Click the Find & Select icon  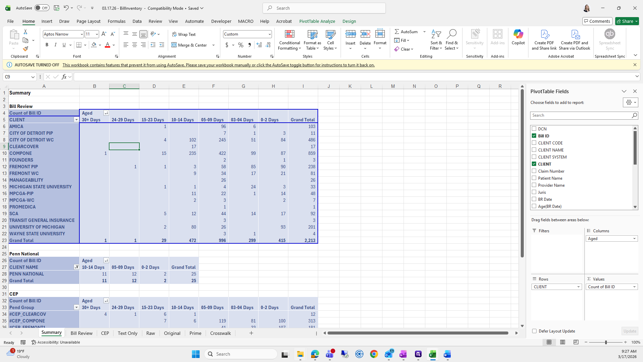point(451,34)
